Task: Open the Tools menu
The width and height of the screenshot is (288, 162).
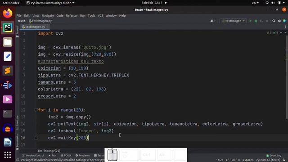Action: pos(91,16)
